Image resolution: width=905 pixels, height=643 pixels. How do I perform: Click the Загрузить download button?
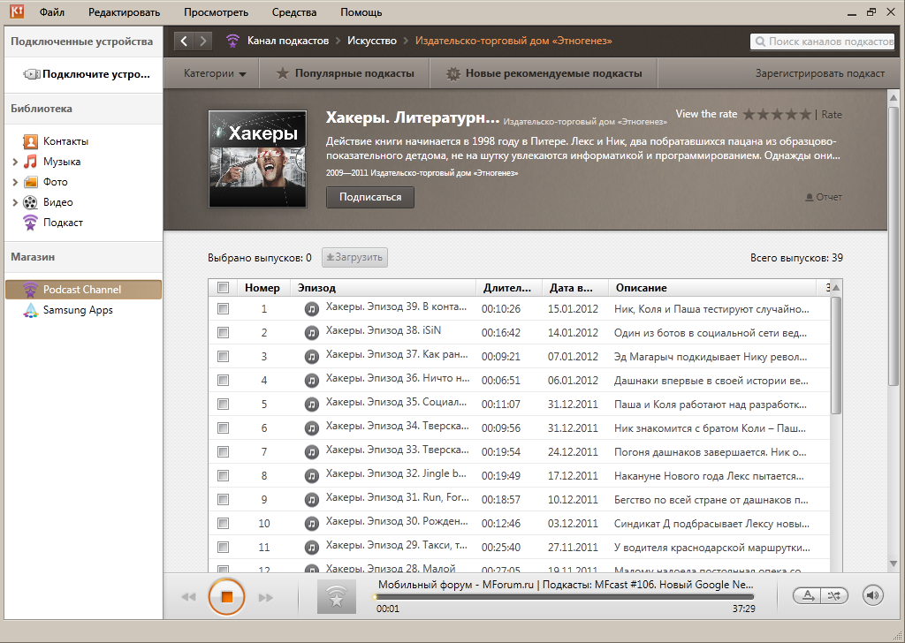tap(354, 257)
